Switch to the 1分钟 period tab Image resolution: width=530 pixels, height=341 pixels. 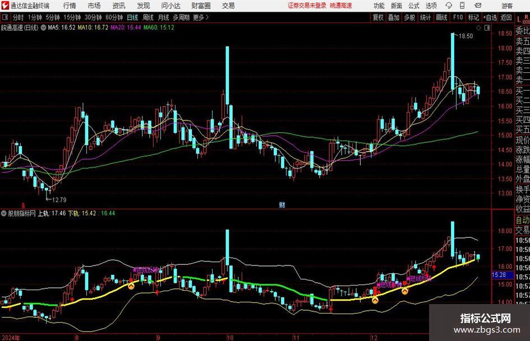(x=35, y=17)
